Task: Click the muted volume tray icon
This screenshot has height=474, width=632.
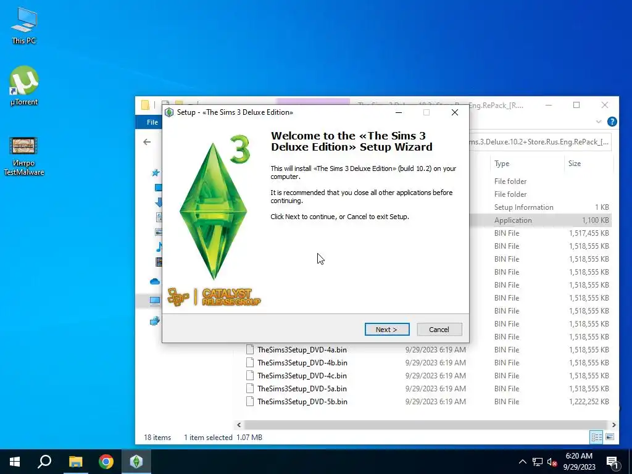Action: 552,462
